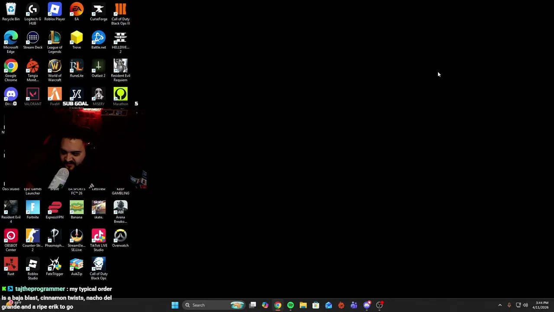Viewport: 554px width, 312px height.
Task: Select the bottom Call of Duty Black Ops icon
Action: coord(99,269)
